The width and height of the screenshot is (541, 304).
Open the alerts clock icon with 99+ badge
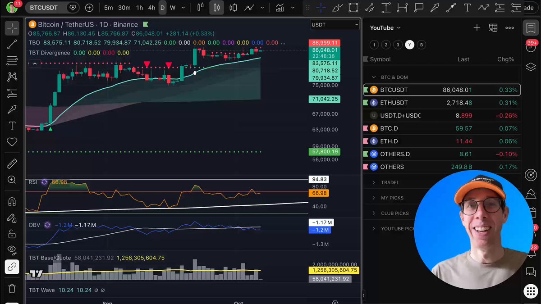(x=531, y=47)
